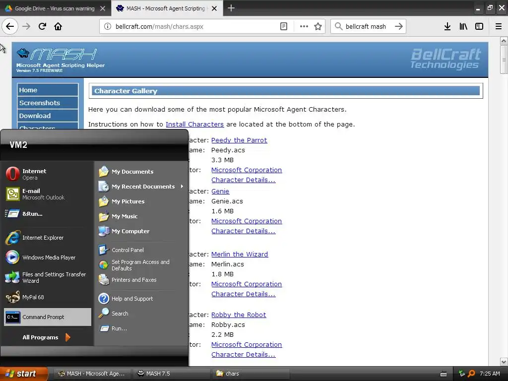508x381 pixels.
Task: Click the Windows start button
Action: [x=24, y=374]
